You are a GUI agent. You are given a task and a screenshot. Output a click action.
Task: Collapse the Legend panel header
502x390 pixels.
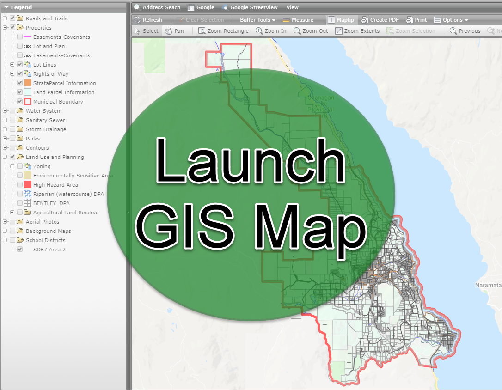click(7, 7)
